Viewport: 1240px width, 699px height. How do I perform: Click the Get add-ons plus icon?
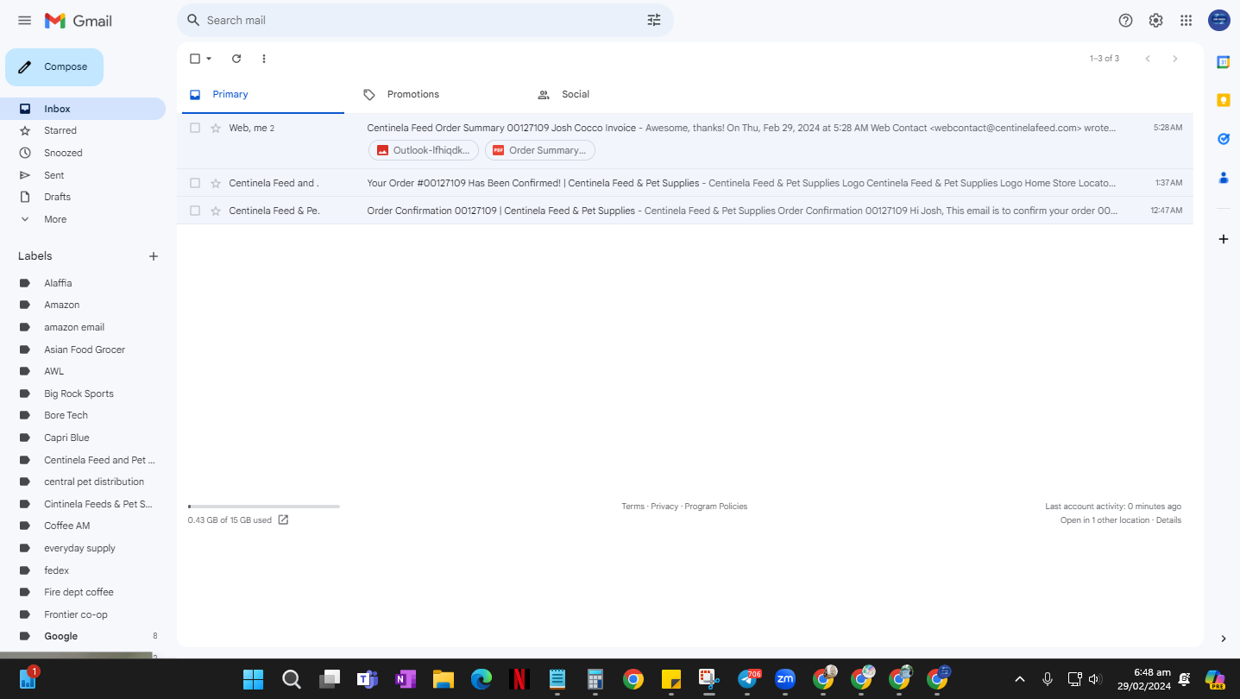pos(1223,239)
